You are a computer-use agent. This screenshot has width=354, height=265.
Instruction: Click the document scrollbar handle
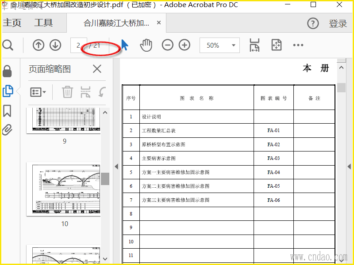pyautogui.click(x=341, y=87)
